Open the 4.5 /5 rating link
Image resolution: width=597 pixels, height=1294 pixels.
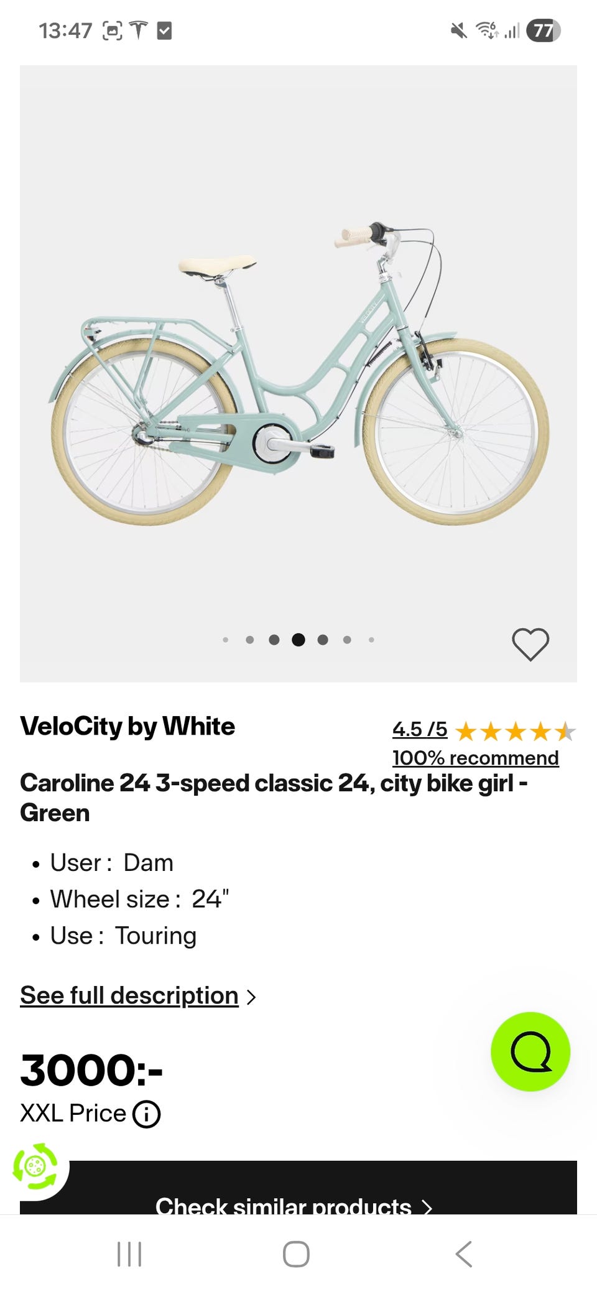pos(420,729)
